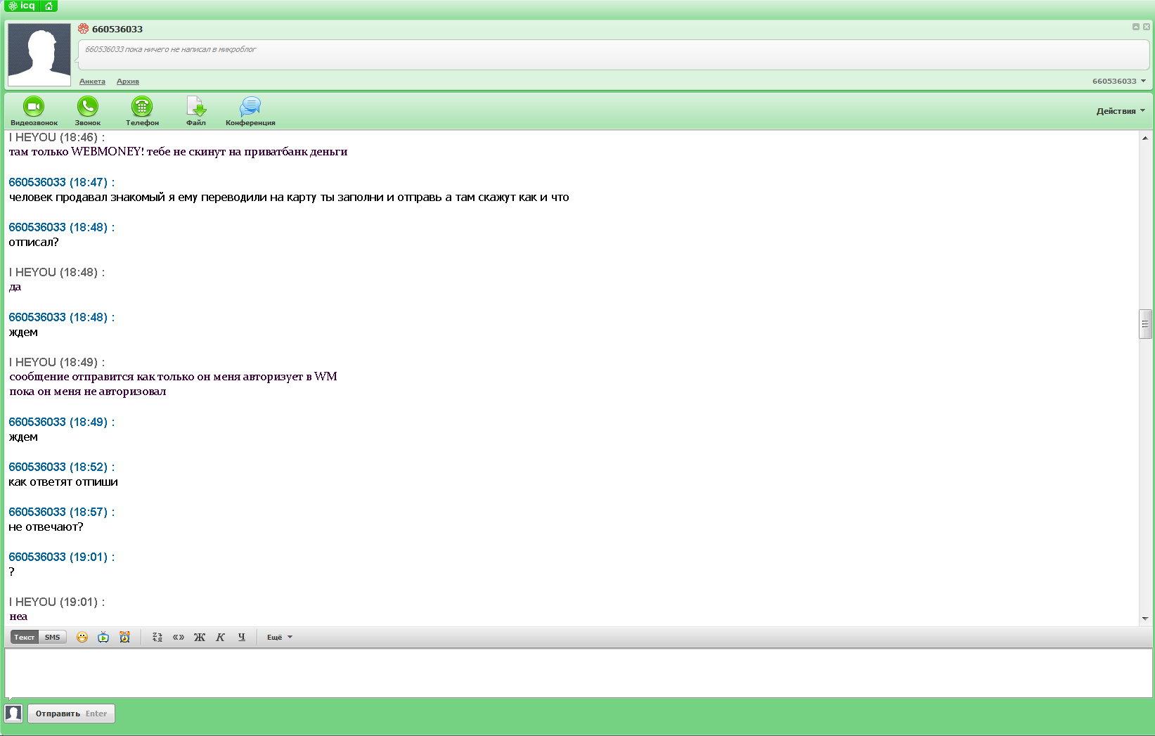Click the message "неа"
This screenshot has width=1155, height=736.
point(18,616)
